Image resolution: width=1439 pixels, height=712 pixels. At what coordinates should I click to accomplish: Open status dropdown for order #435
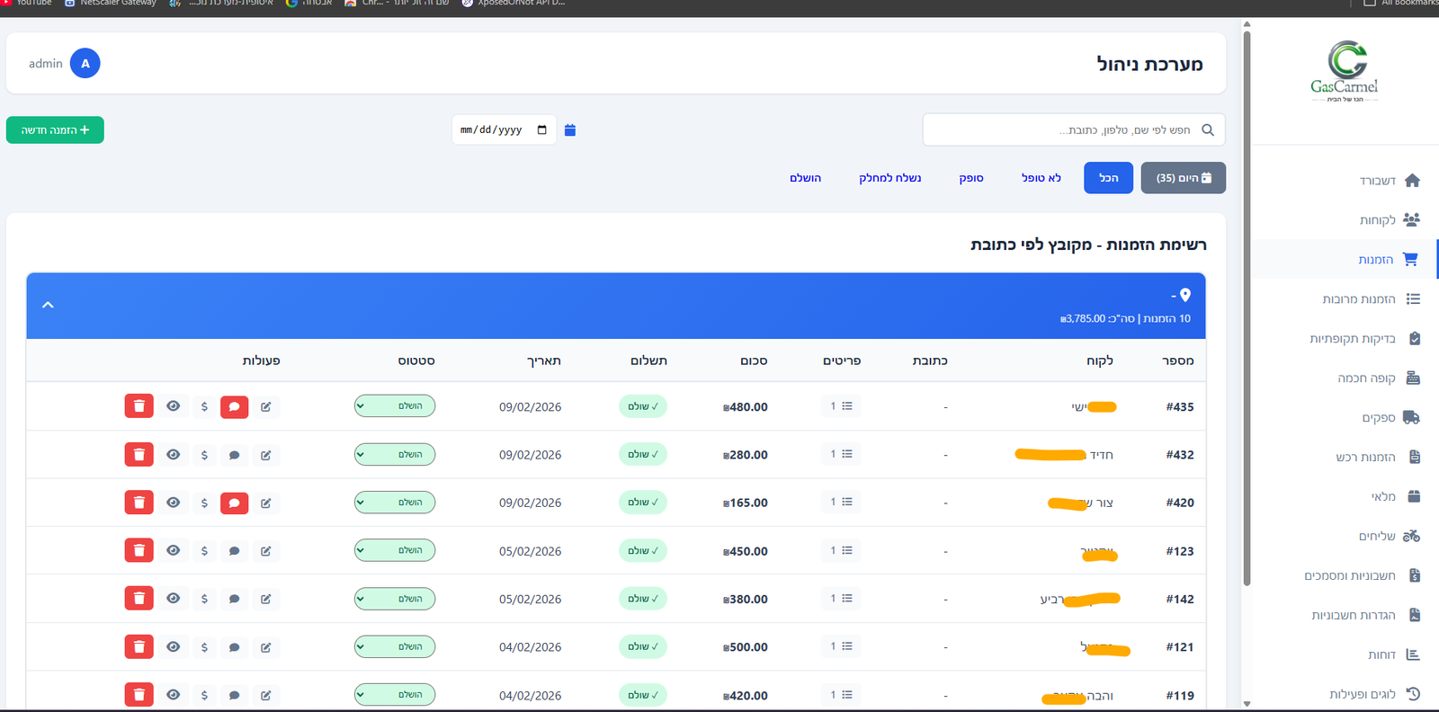click(395, 406)
